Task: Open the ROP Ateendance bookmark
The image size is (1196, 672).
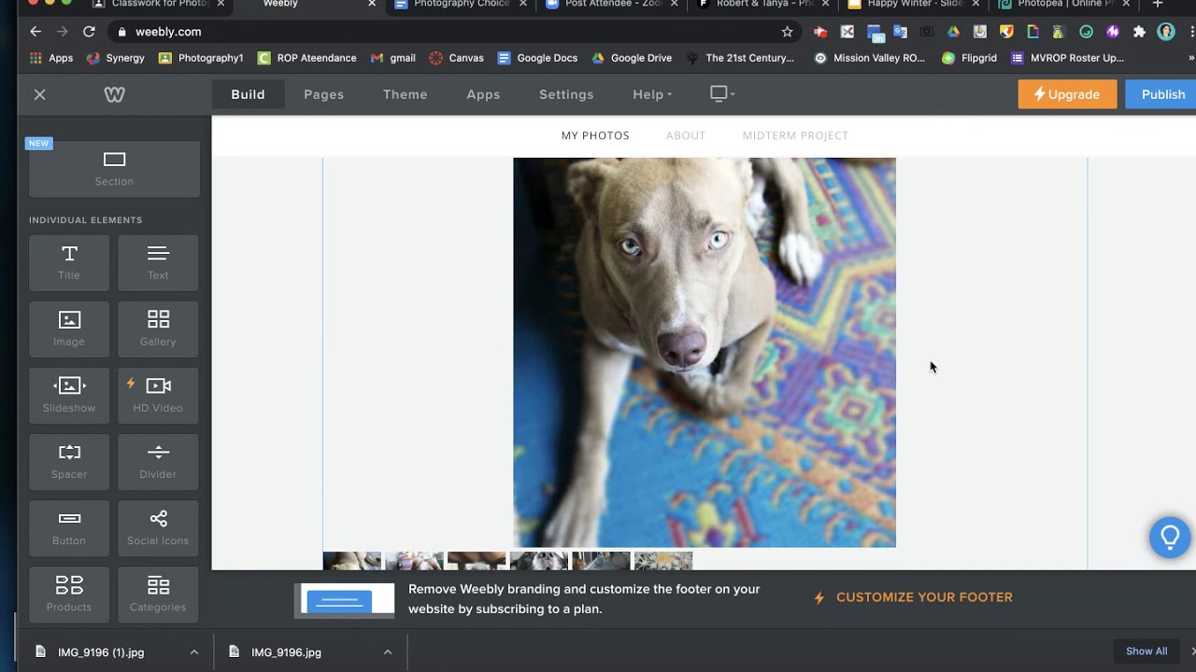Action: click(306, 58)
